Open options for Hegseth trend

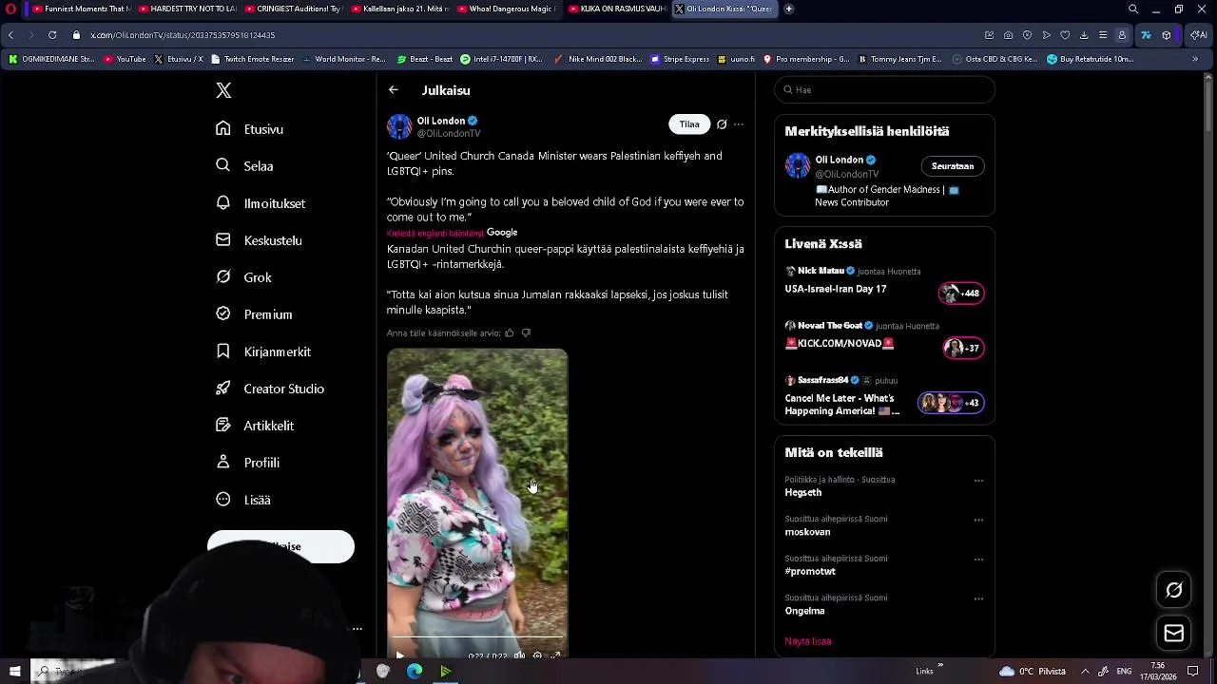978,481
